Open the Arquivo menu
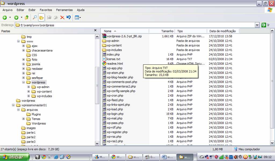Viewport: 275px width, 161px height. [x=8, y=10]
